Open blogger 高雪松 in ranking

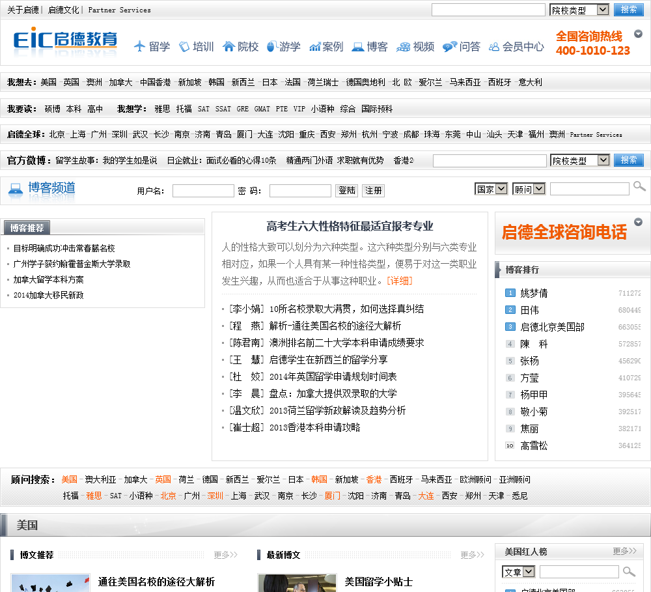point(534,445)
